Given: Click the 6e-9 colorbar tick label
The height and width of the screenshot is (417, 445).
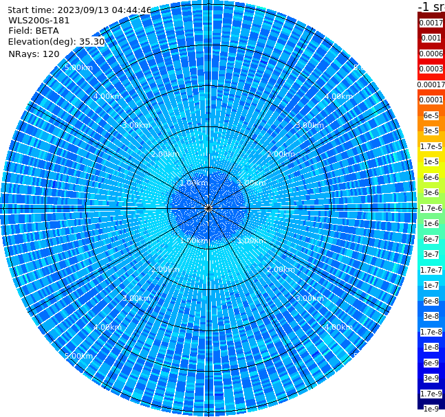Looking at the screenshot, I should [431, 363].
